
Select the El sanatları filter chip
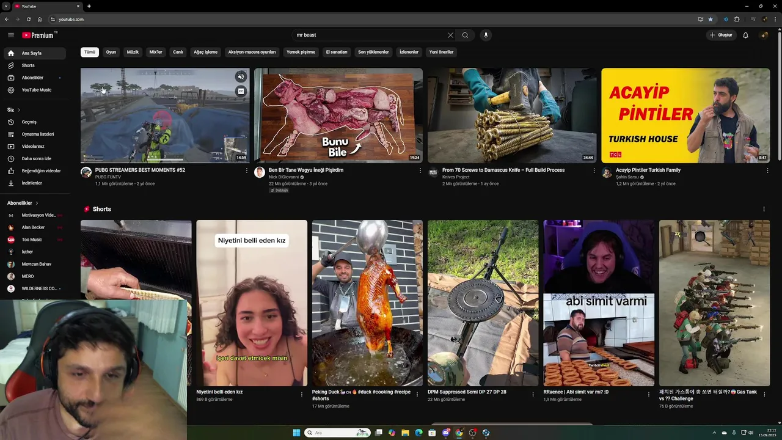pyautogui.click(x=337, y=52)
